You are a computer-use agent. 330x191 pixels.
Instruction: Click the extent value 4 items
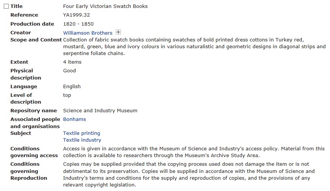tap(72, 62)
